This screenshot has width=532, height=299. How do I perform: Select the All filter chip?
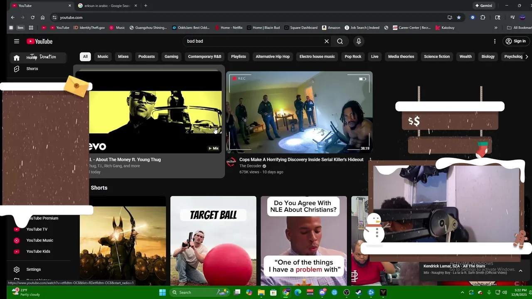point(85,56)
